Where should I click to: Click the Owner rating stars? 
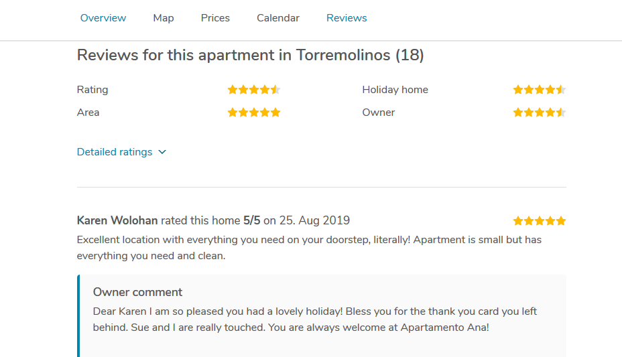(x=539, y=113)
